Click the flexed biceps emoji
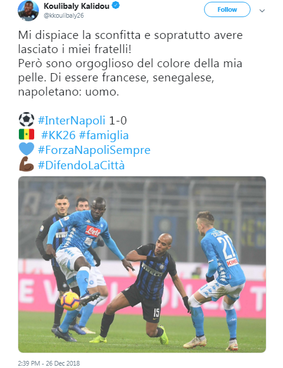The height and width of the screenshot is (368, 283). pos(27,164)
